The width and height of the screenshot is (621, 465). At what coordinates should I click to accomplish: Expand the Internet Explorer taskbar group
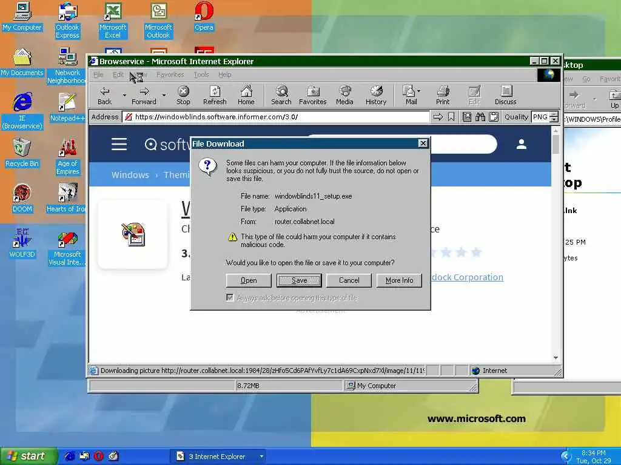(x=261, y=457)
